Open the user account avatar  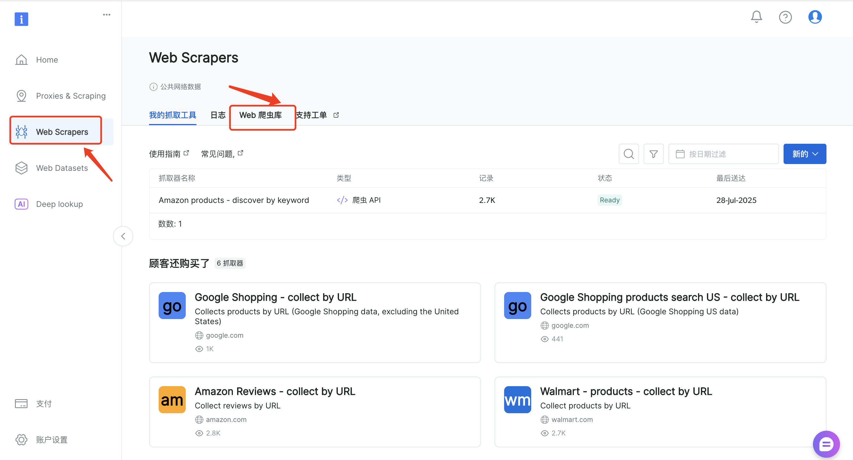(x=815, y=17)
